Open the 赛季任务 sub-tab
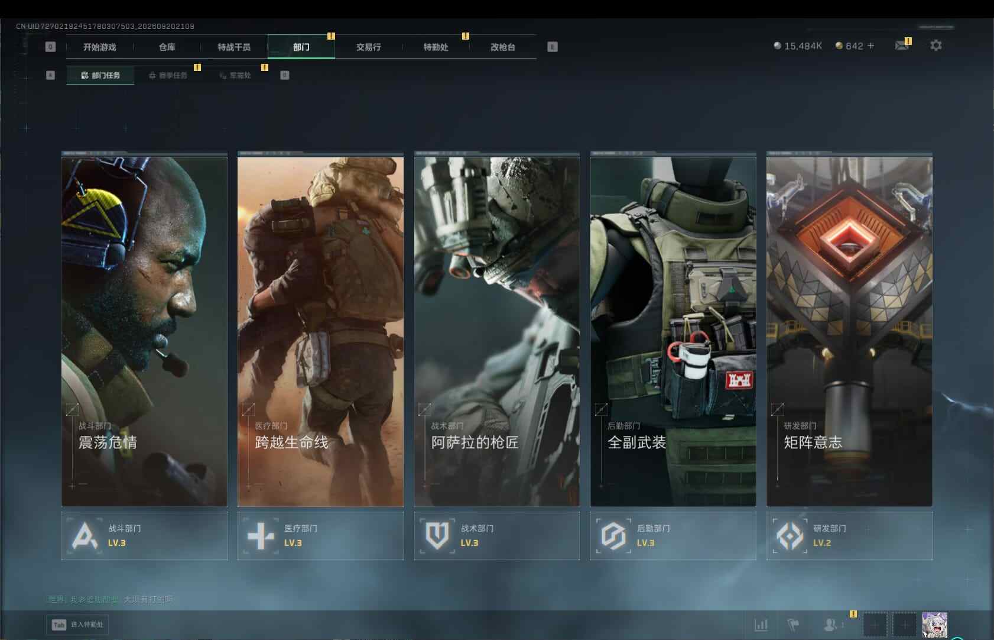Screen dimensions: 994x640 pyautogui.click(x=168, y=75)
